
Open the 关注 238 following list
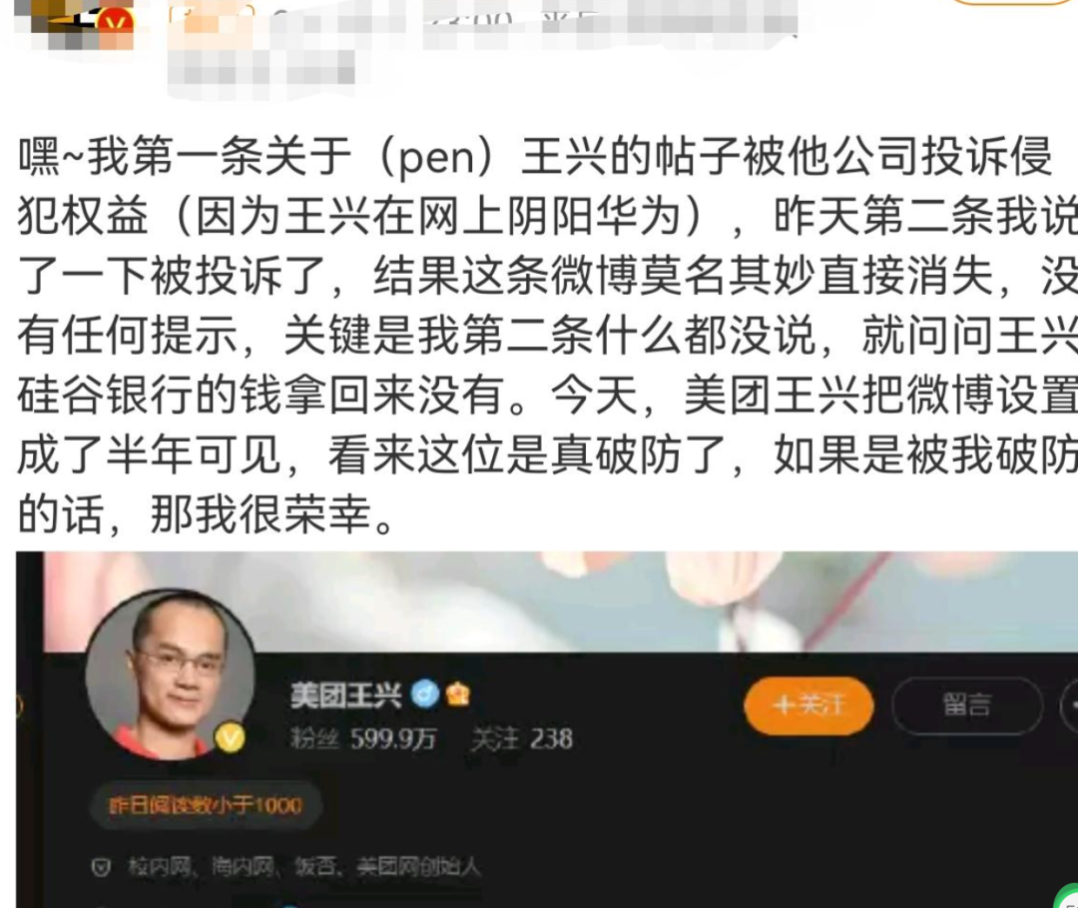(x=522, y=739)
